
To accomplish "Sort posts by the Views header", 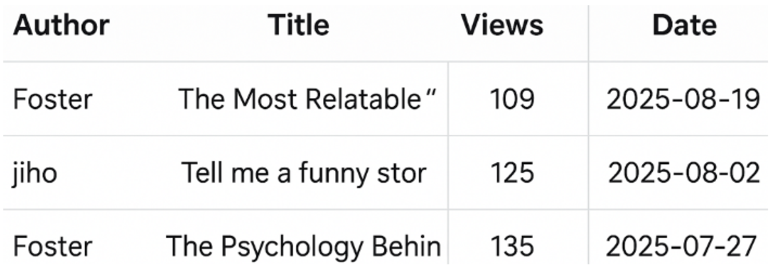I will pos(502,25).
